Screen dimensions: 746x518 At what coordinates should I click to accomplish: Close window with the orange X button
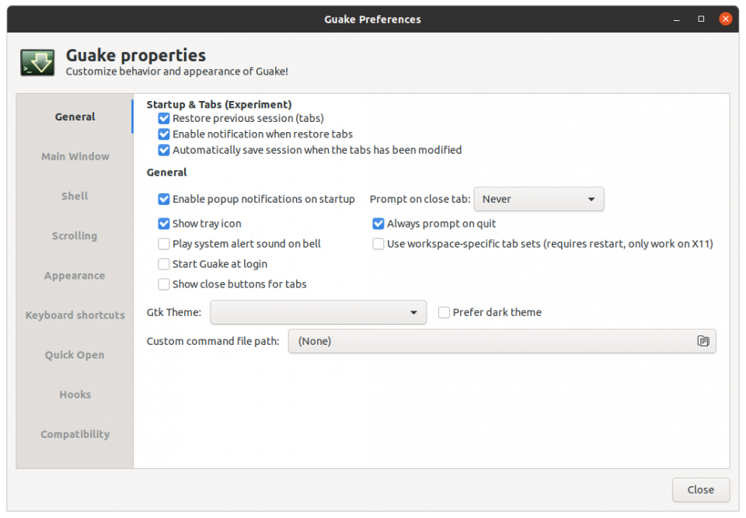pyautogui.click(x=725, y=19)
